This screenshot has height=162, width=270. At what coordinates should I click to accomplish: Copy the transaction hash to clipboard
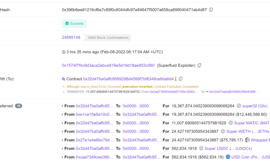click(211, 9)
